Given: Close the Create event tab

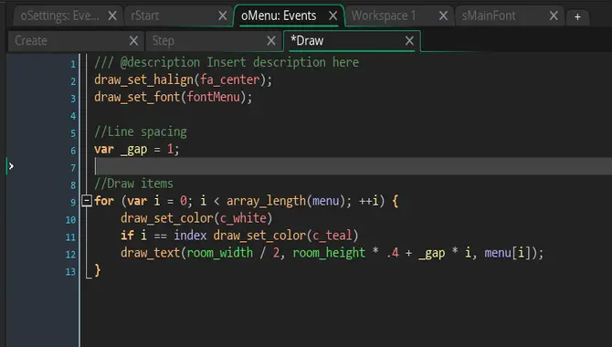Looking at the screenshot, I should coord(133,40).
